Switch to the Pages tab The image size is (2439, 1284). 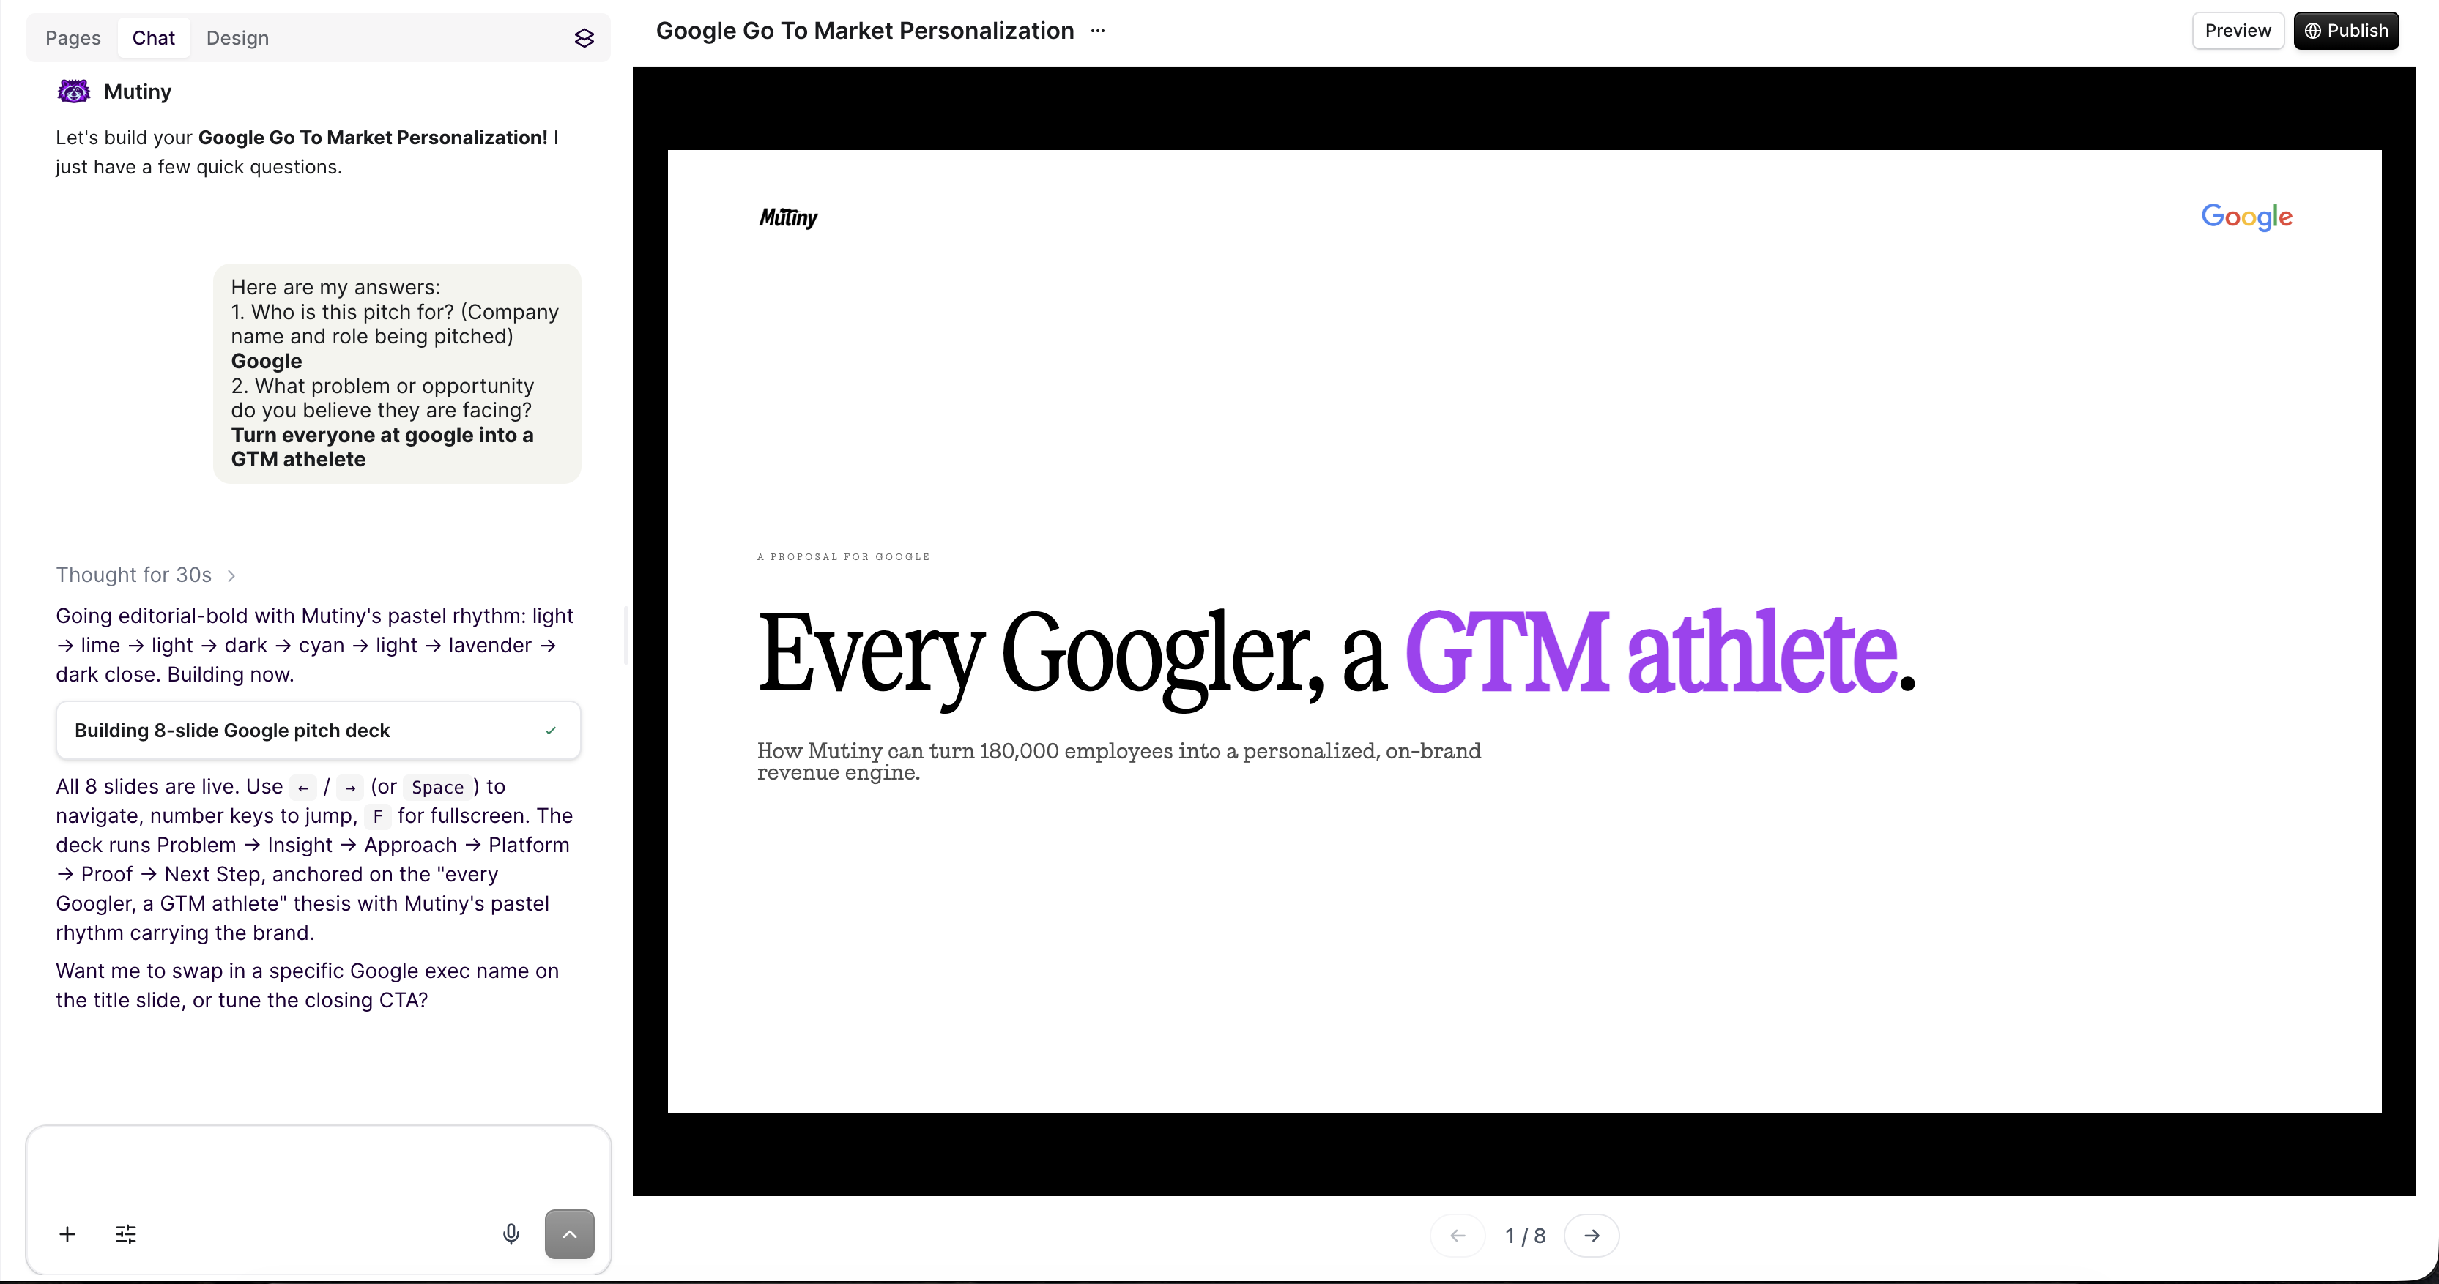coord(73,38)
